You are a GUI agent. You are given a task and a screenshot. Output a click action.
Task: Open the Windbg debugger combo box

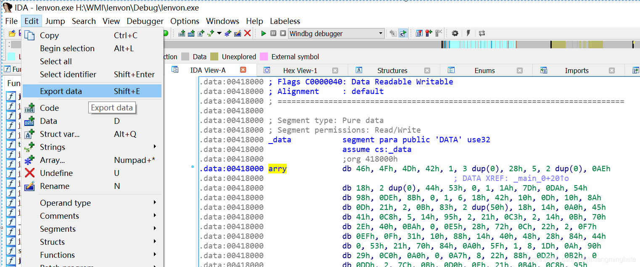[x=336, y=33]
